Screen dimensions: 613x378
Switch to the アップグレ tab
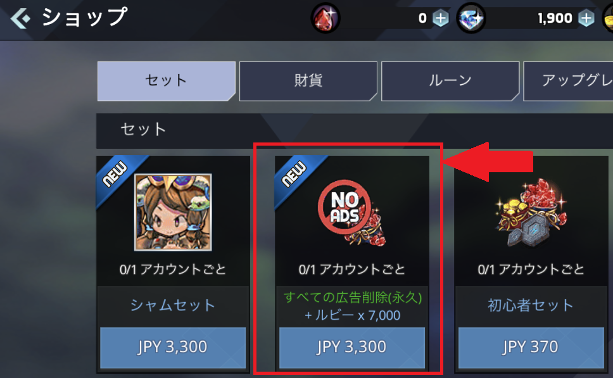click(568, 81)
